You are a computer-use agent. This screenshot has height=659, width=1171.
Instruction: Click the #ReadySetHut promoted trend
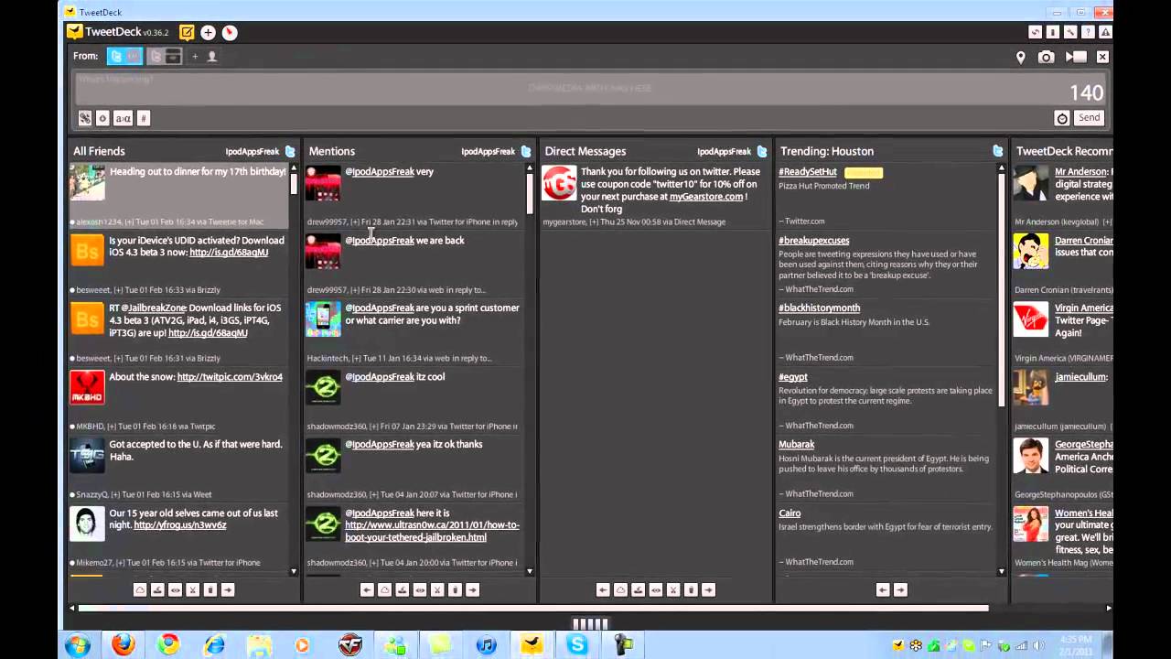tap(808, 172)
